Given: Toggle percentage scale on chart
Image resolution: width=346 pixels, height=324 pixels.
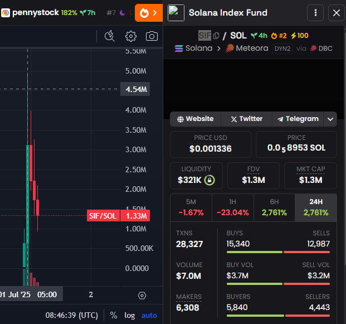Looking at the screenshot, I should pos(114,315).
